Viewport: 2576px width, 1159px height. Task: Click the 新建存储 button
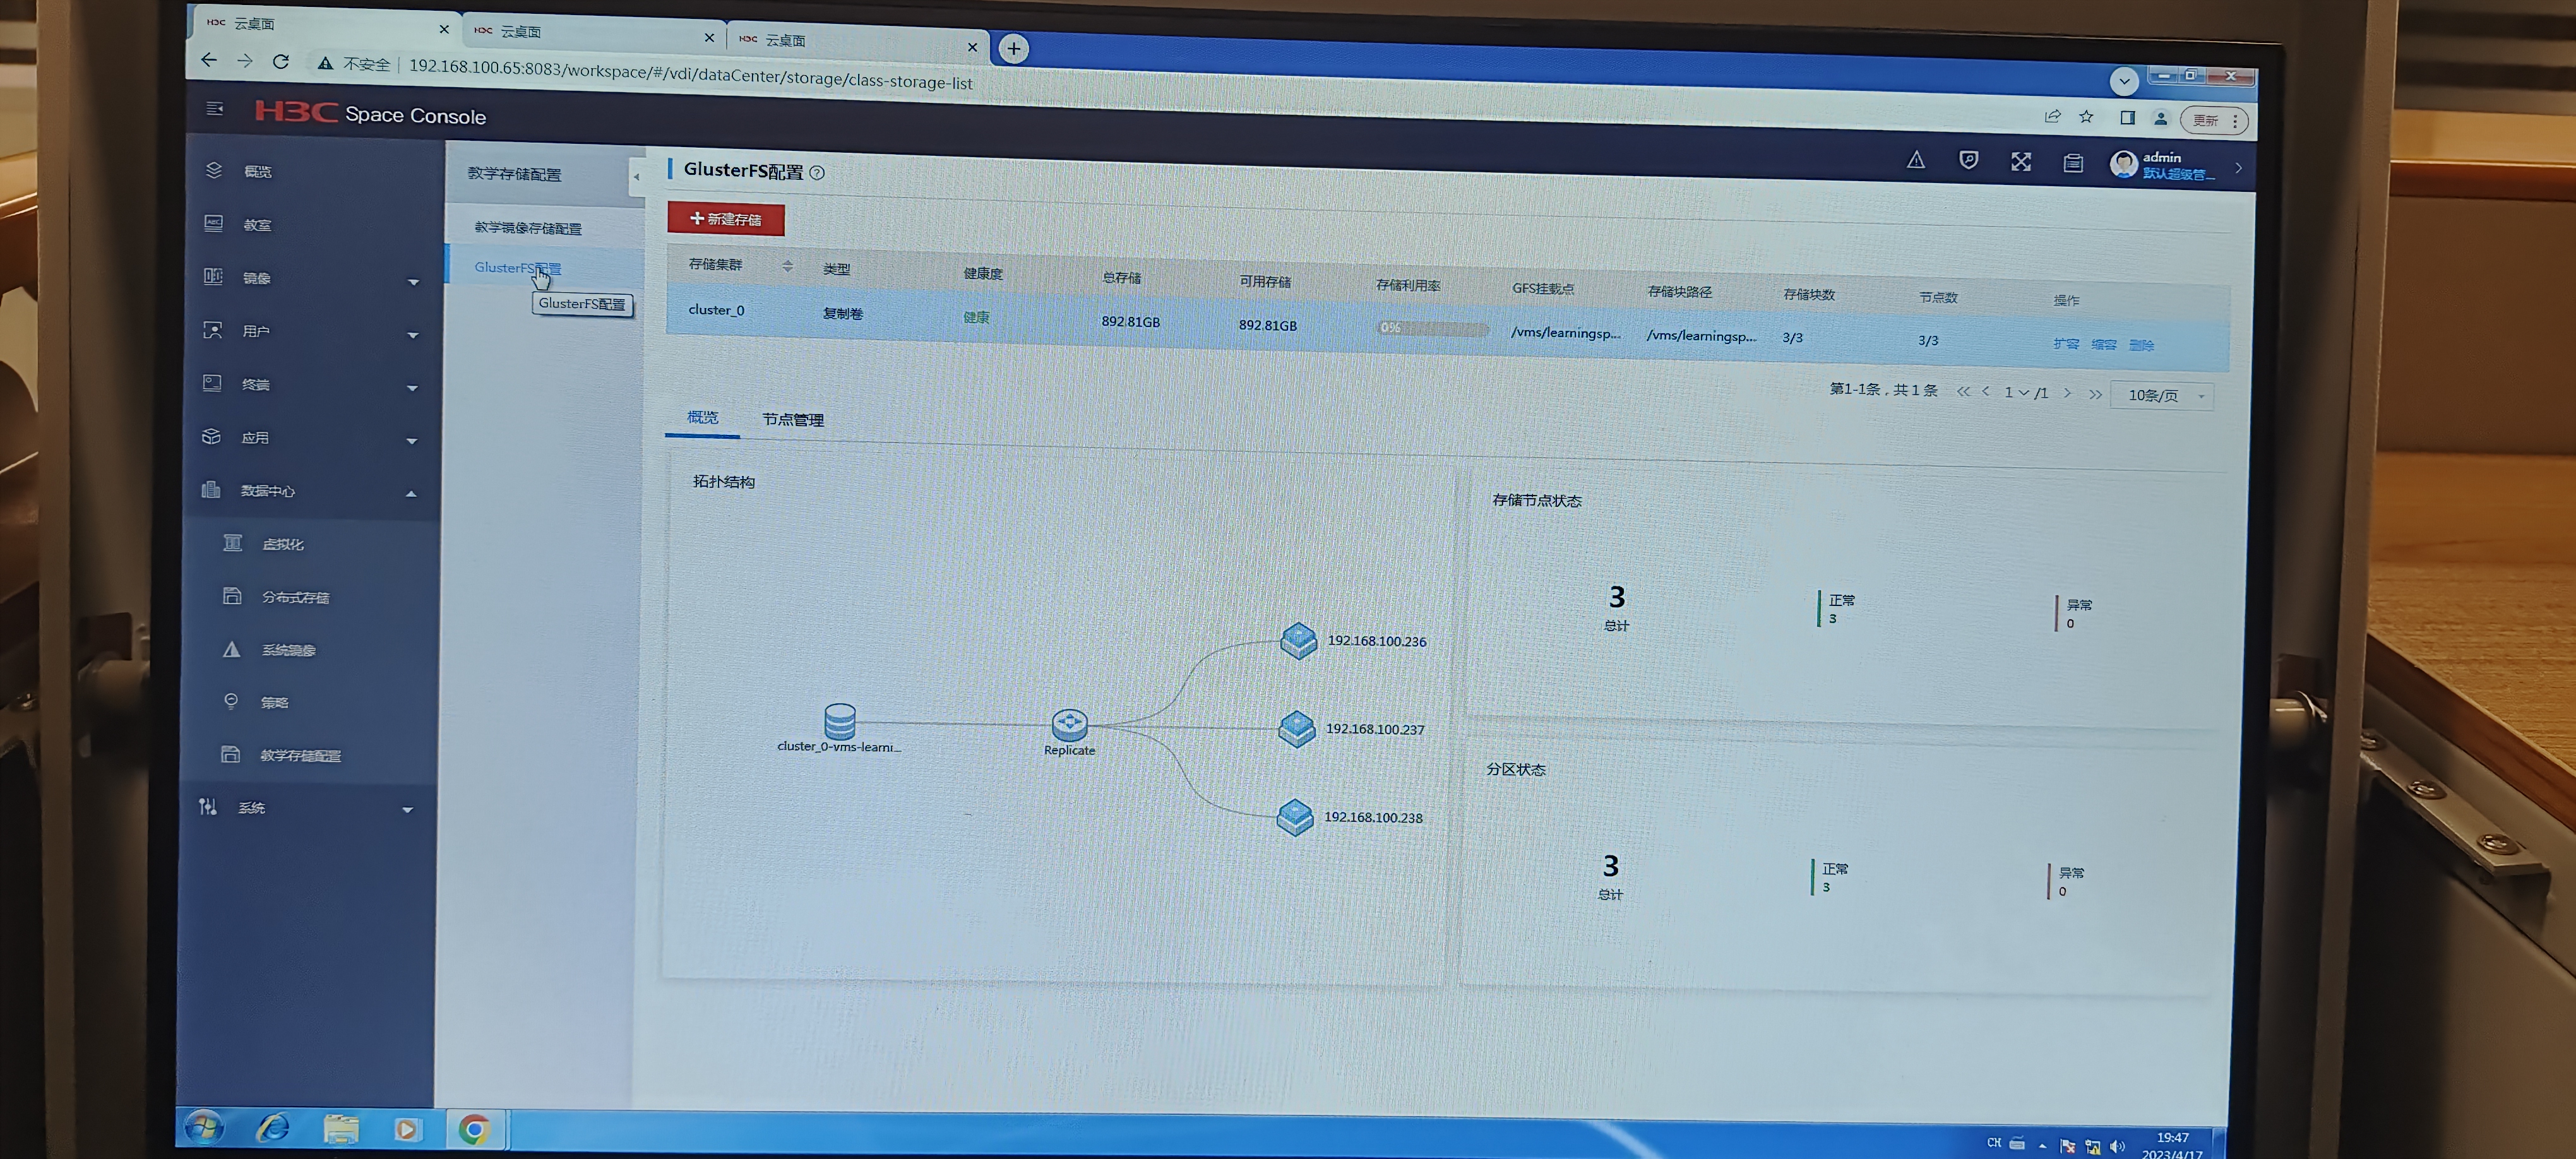click(x=725, y=219)
